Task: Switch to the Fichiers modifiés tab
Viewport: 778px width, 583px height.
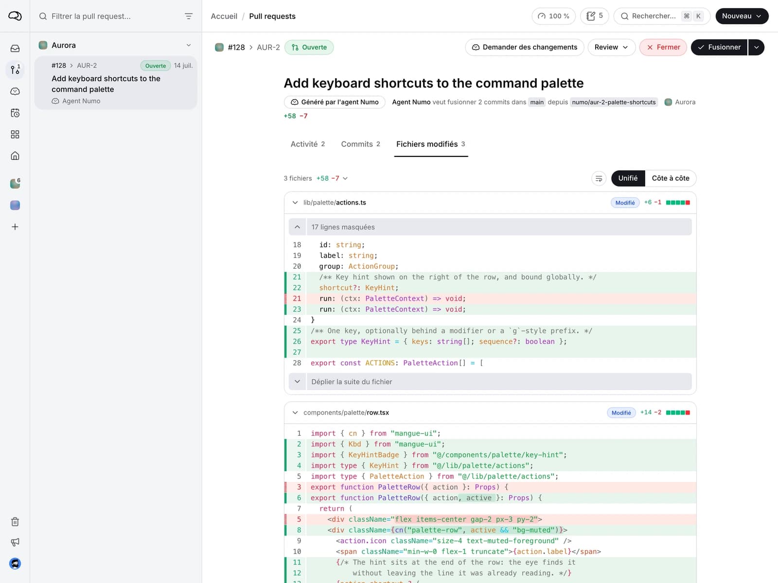Action: [x=431, y=144]
